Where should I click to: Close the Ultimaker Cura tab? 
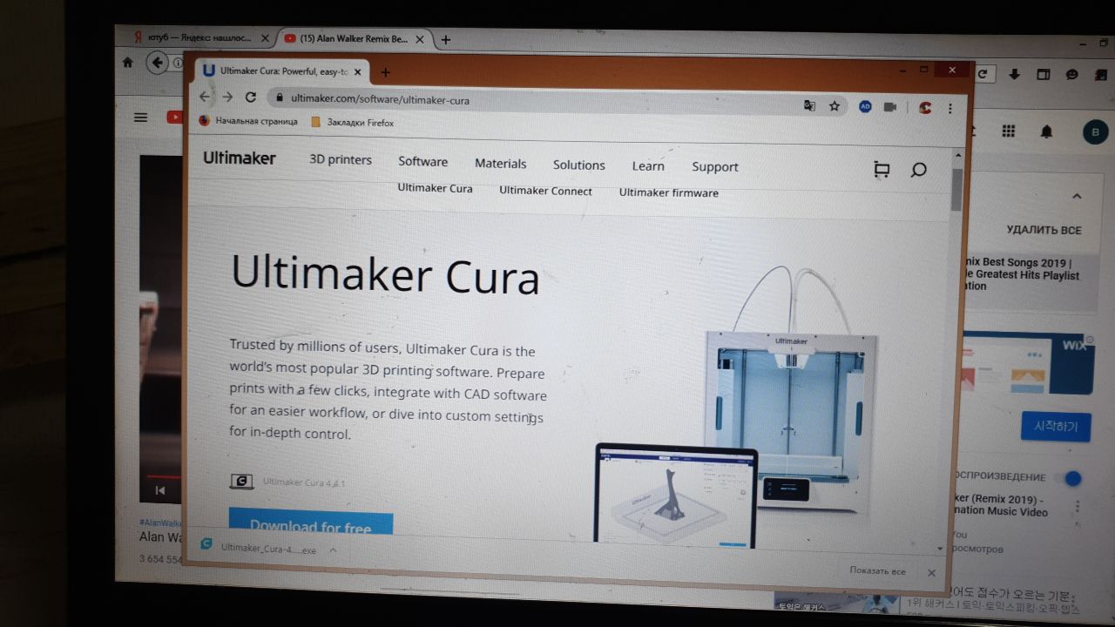tap(357, 72)
